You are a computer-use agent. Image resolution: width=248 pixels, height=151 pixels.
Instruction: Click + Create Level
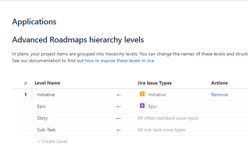[52, 141]
